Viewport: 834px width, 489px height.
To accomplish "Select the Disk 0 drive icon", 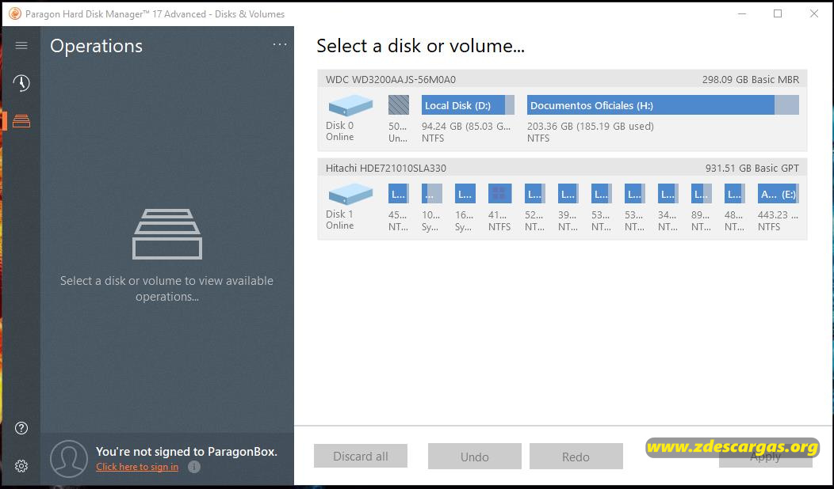I will pos(350,105).
